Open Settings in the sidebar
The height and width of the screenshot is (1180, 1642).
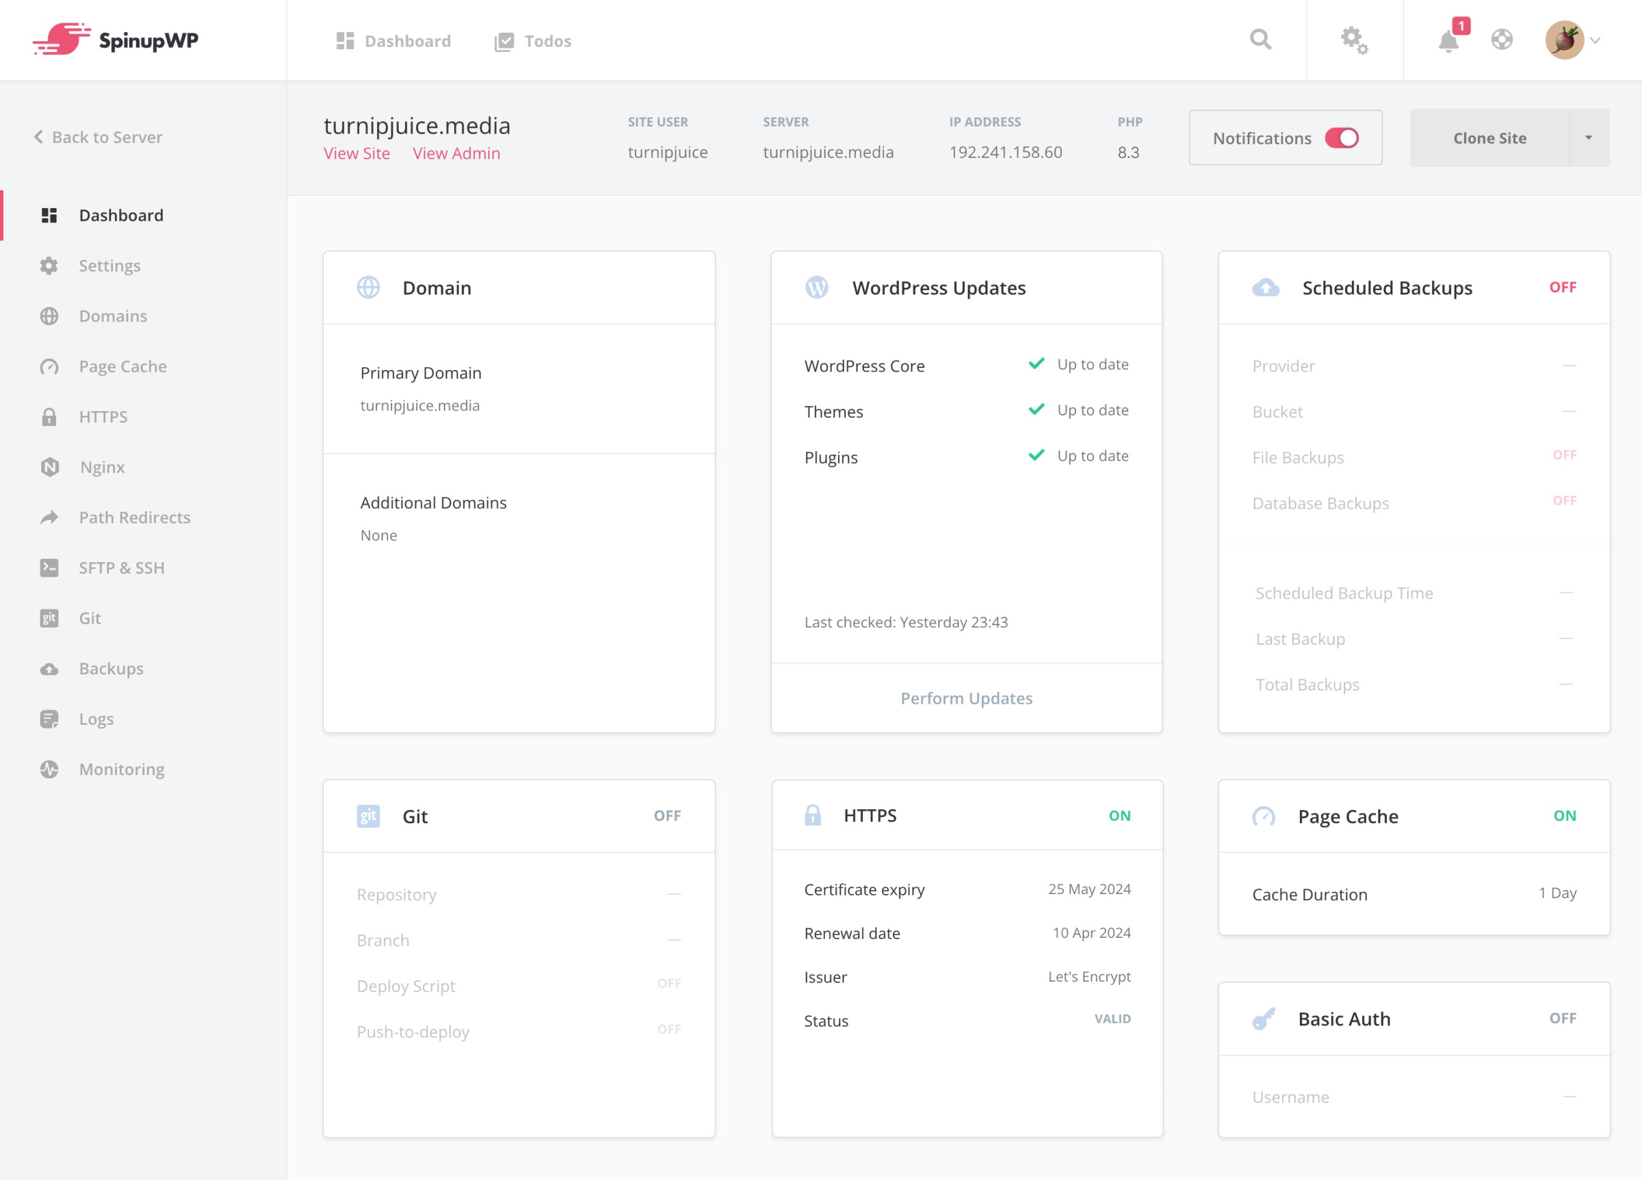click(109, 265)
